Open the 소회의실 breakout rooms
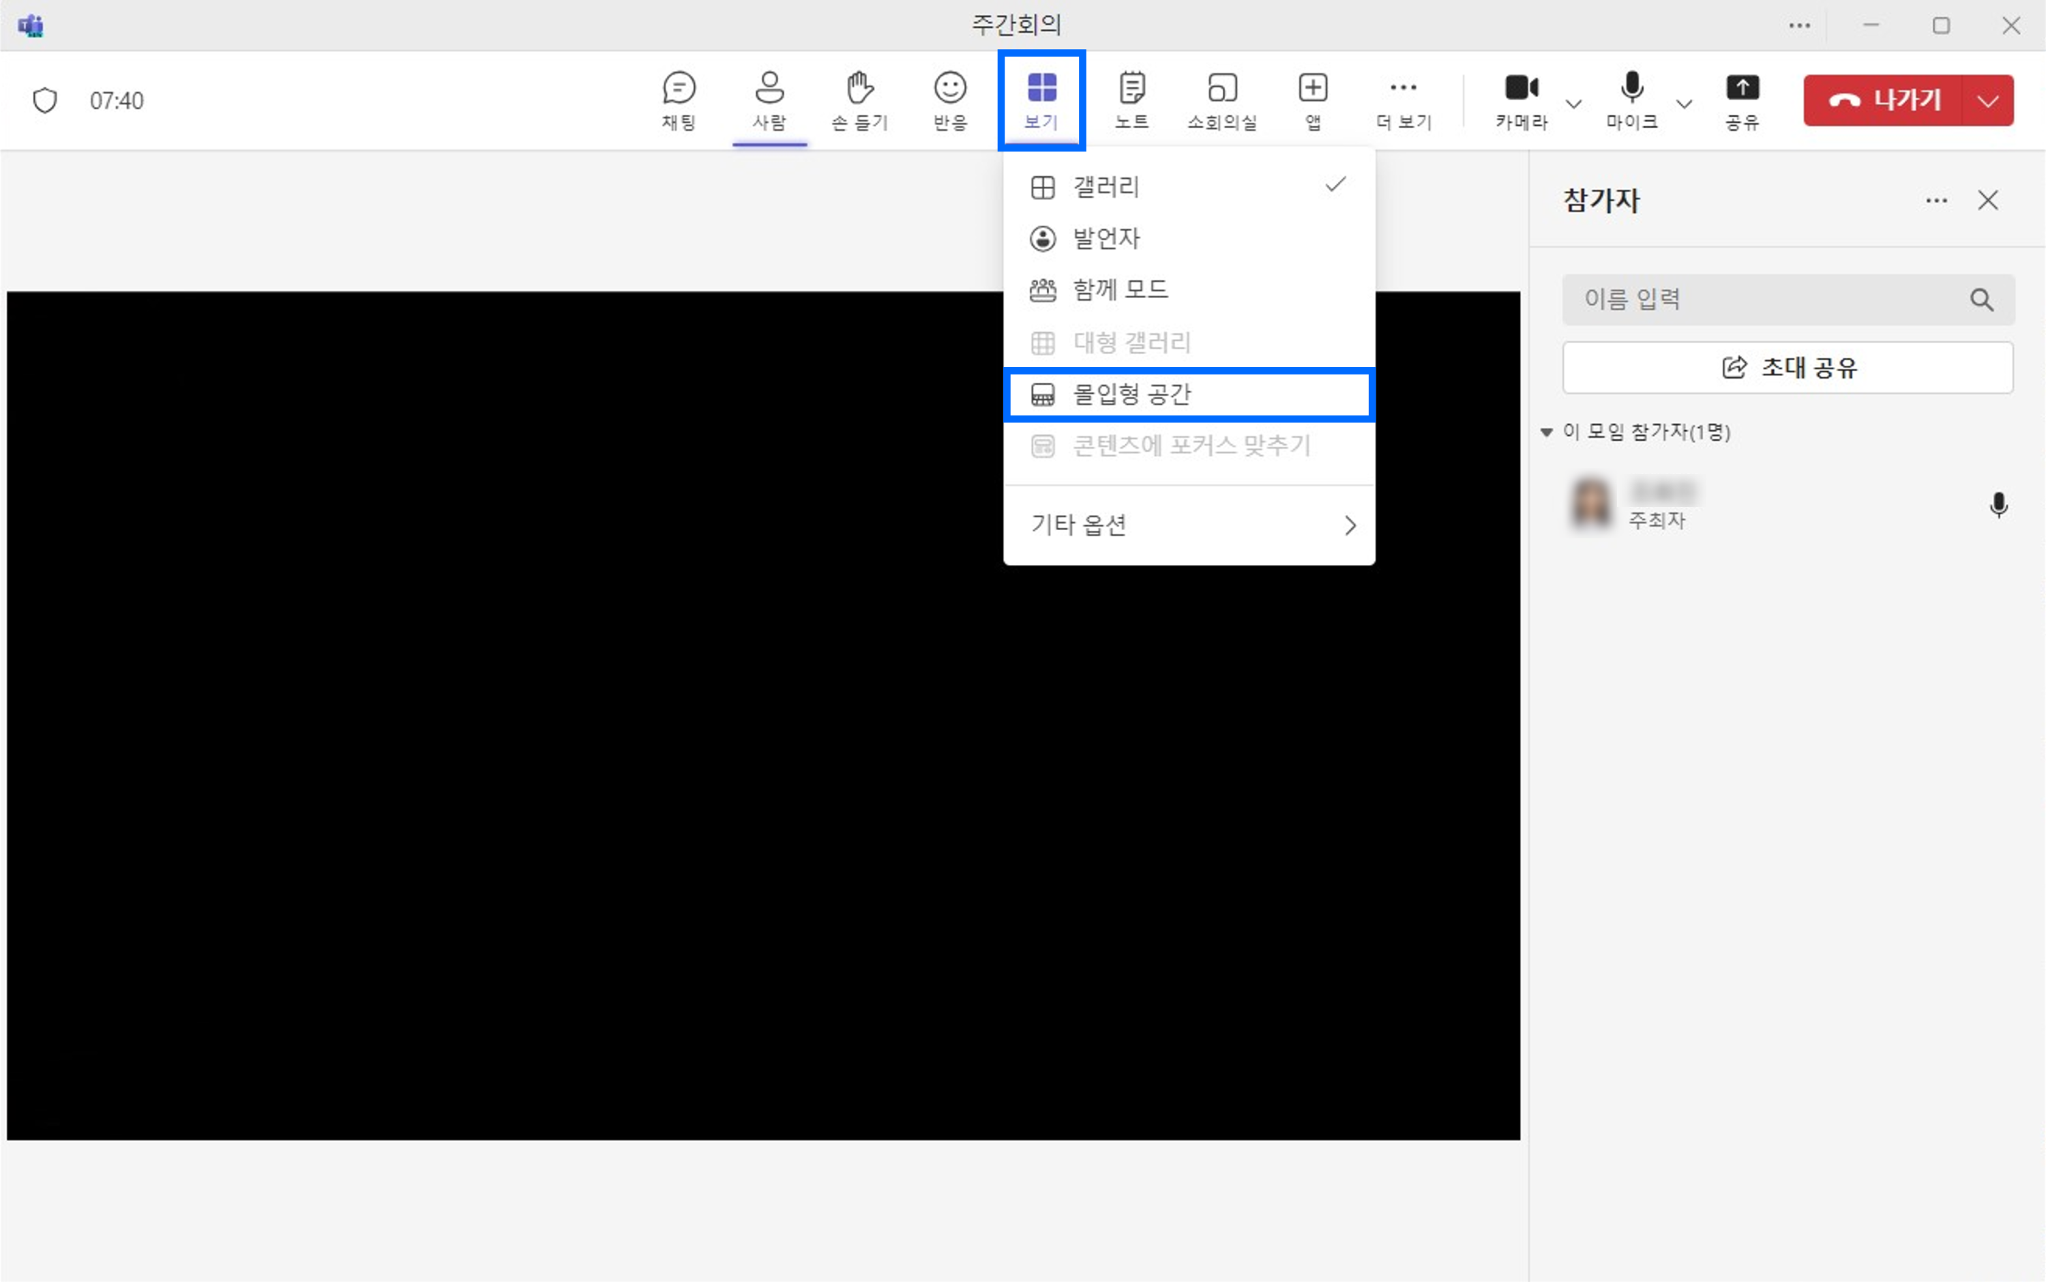The height and width of the screenshot is (1282, 2046). point(1221,99)
